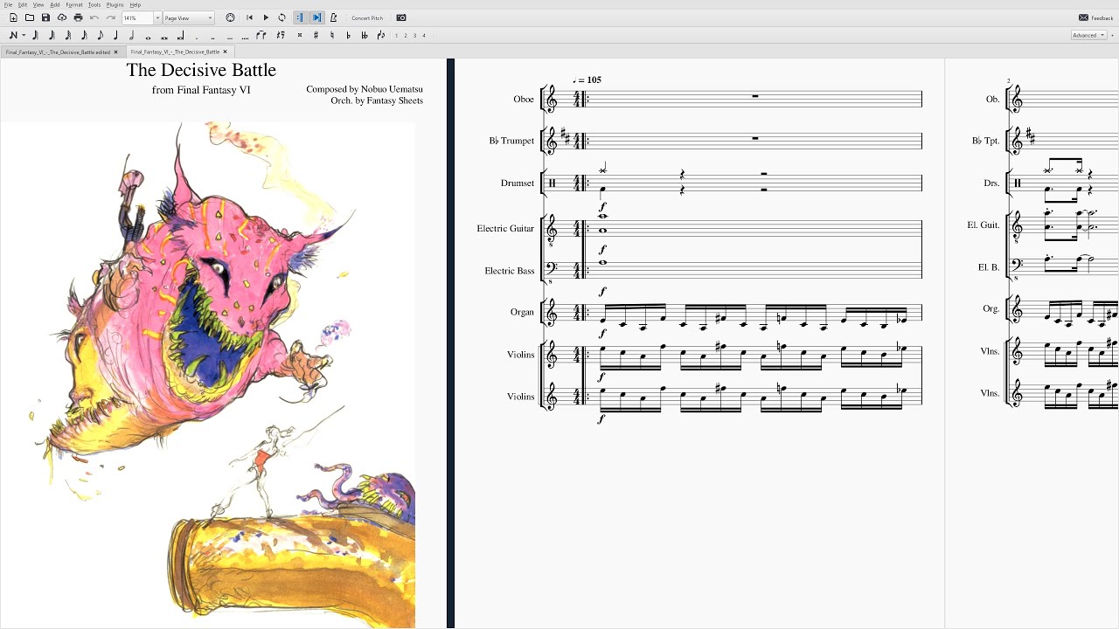Apply double sharp accidental
The width and height of the screenshot is (1119, 629).
300,35
